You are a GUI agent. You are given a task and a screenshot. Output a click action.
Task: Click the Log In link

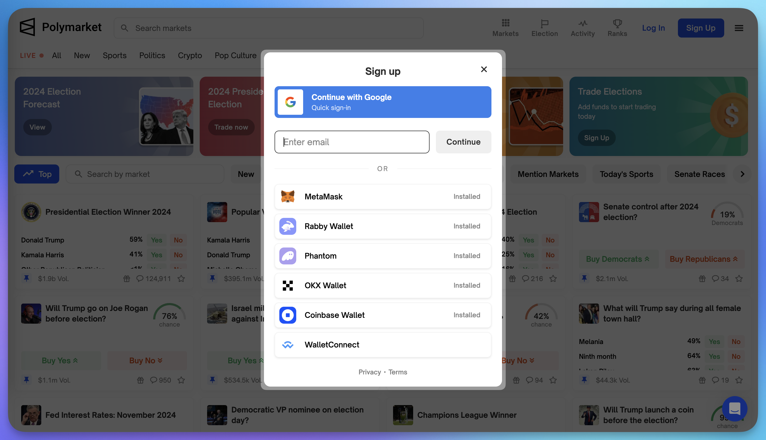[653, 28]
